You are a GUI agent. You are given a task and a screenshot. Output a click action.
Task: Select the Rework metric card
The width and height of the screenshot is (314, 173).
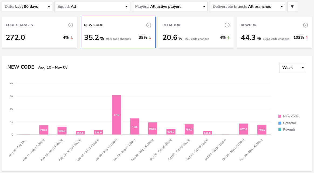click(274, 32)
